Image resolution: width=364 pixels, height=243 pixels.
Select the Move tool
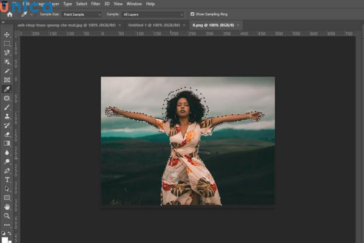pyautogui.click(x=7, y=35)
